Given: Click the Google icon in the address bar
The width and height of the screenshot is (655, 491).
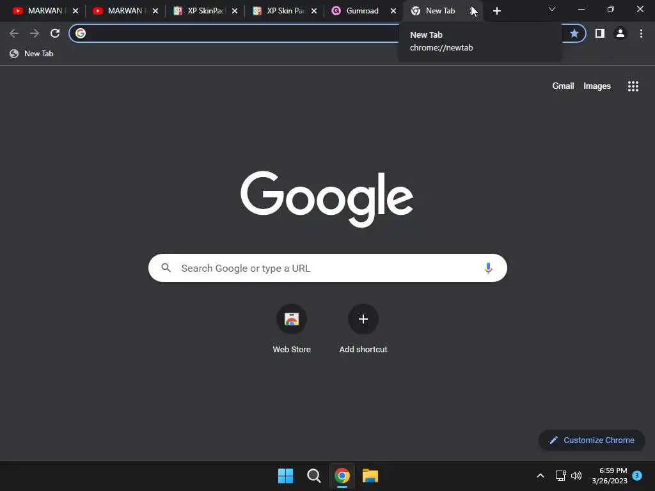Looking at the screenshot, I should pyautogui.click(x=81, y=33).
